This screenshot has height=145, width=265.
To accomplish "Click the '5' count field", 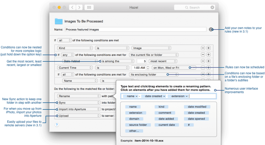I will point(142,61).
